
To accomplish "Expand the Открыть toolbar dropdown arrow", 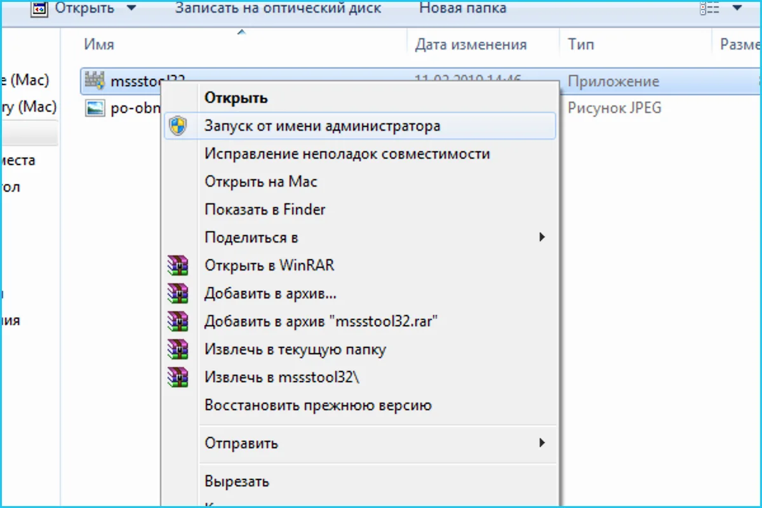I will pyautogui.click(x=131, y=8).
